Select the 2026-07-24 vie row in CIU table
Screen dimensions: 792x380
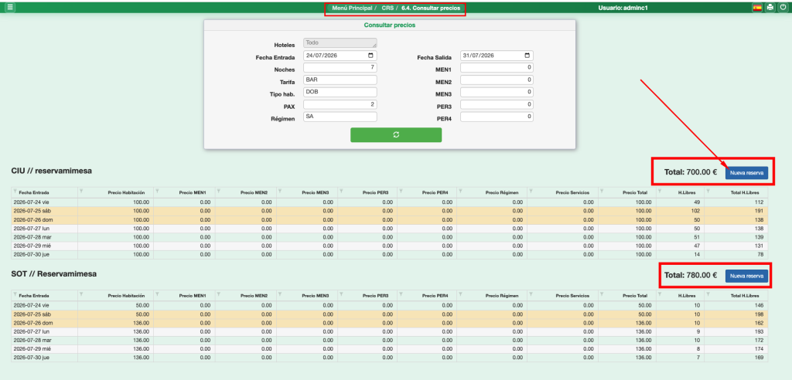tap(390, 202)
